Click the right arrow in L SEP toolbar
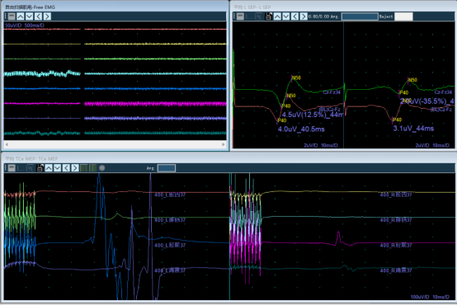Screen dimensions: 457x305 304,16
